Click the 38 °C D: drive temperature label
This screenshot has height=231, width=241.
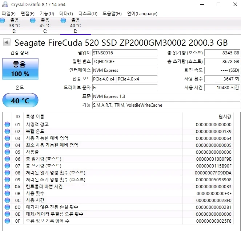click(x=15, y=26)
